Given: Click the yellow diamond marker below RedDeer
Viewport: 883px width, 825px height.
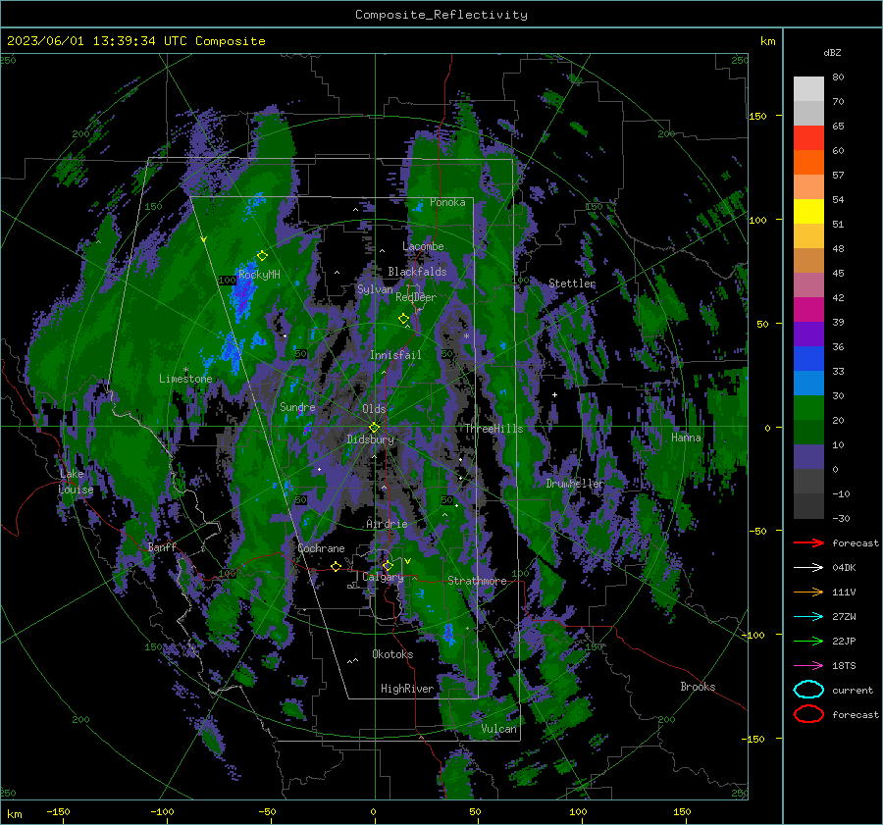Looking at the screenshot, I should coord(403,319).
